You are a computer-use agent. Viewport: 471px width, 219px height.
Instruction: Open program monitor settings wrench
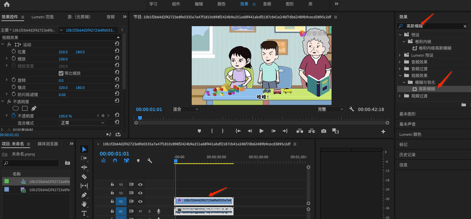tap(352, 109)
